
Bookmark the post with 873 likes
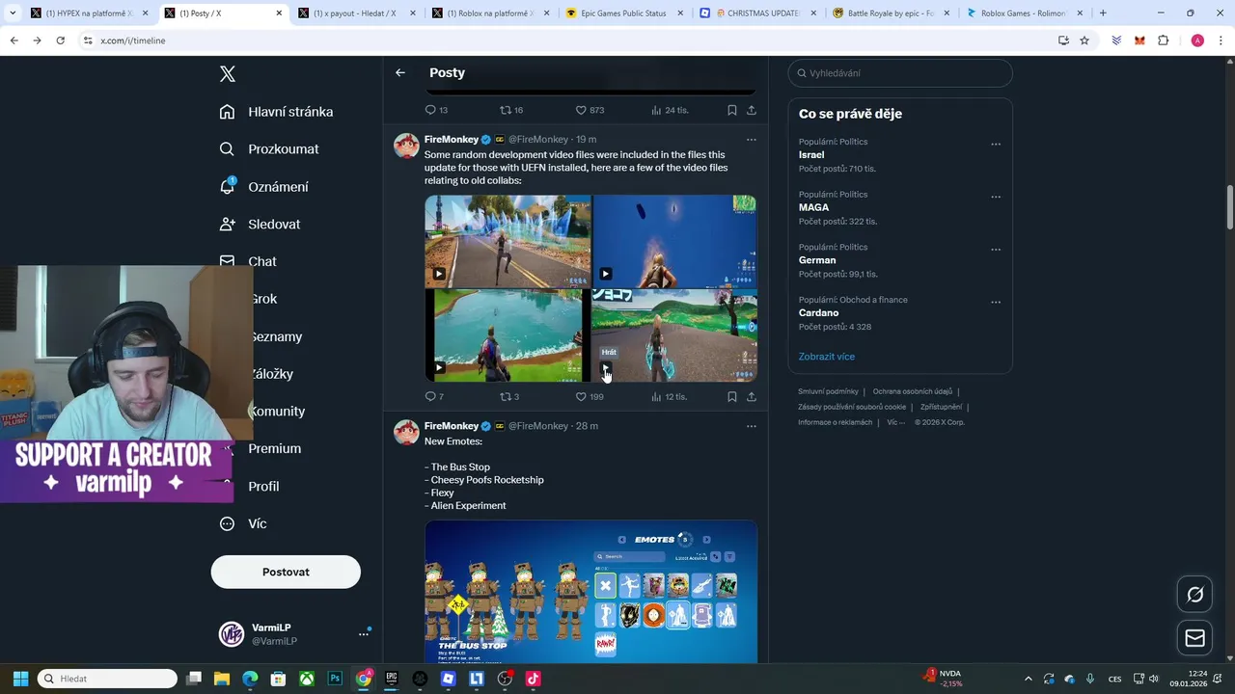coord(732,110)
